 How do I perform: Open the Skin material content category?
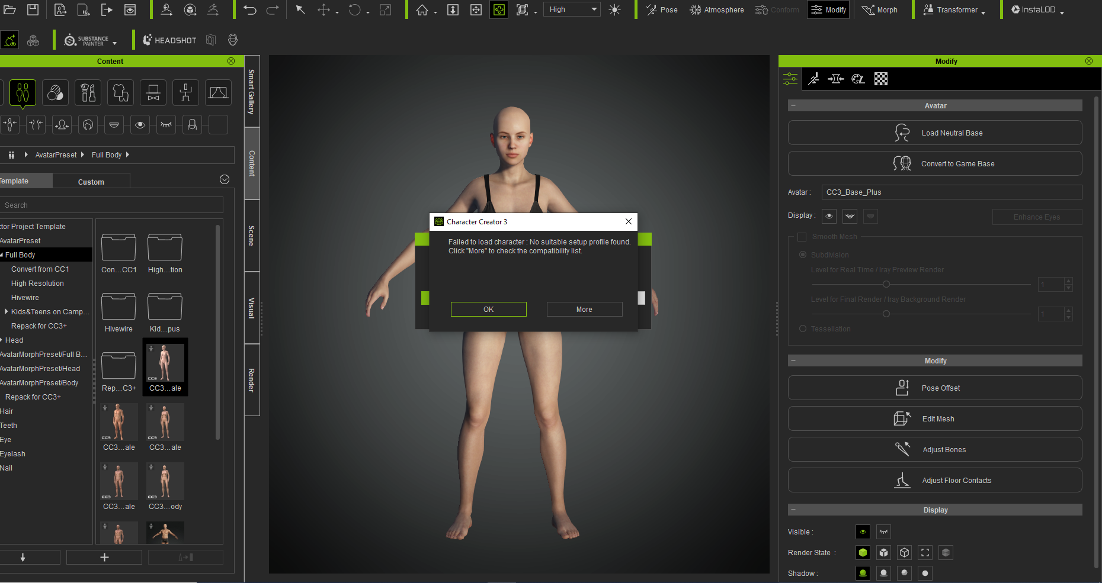click(x=55, y=93)
